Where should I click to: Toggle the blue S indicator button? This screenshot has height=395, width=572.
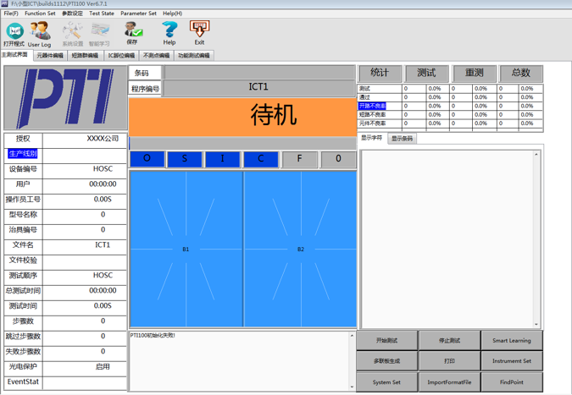coord(185,158)
